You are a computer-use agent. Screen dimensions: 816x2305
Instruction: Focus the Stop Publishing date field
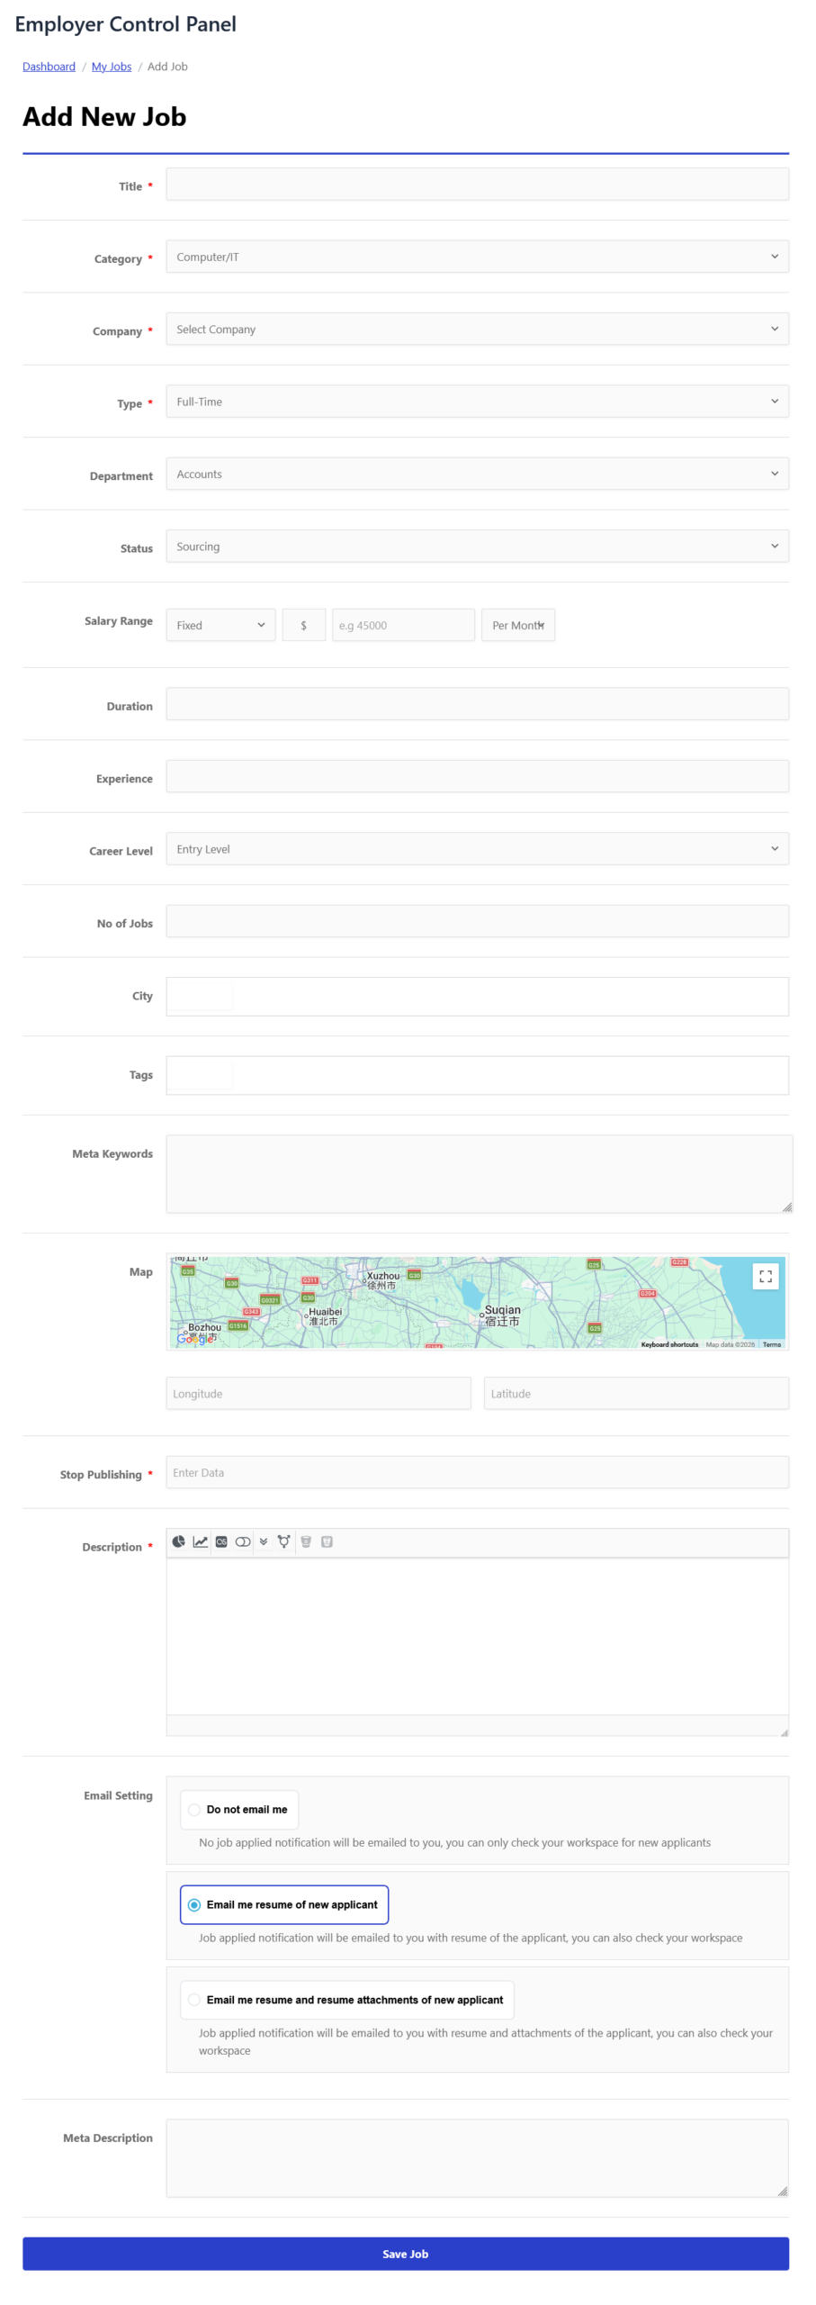tap(477, 1472)
